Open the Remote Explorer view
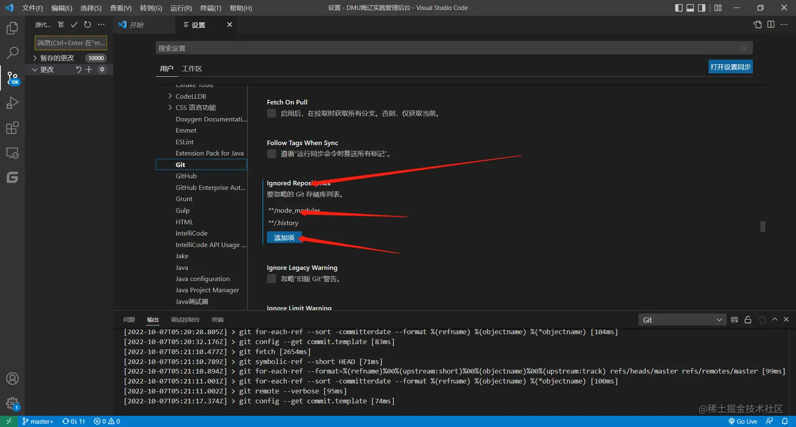The width and height of the screenshot is (796, 427). [12, 153]
